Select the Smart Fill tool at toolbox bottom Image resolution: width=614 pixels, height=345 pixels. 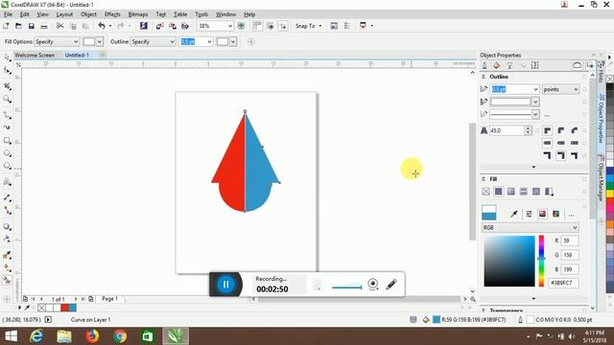7,280
